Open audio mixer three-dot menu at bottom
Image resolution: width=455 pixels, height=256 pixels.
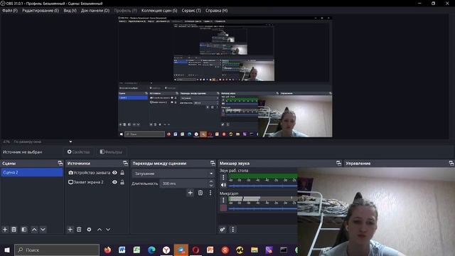[232, 229]
